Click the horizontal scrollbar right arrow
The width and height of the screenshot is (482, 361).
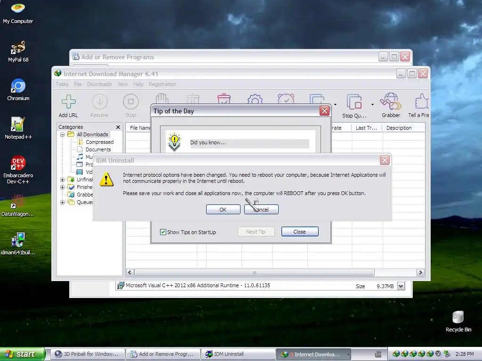click(420, 272)
